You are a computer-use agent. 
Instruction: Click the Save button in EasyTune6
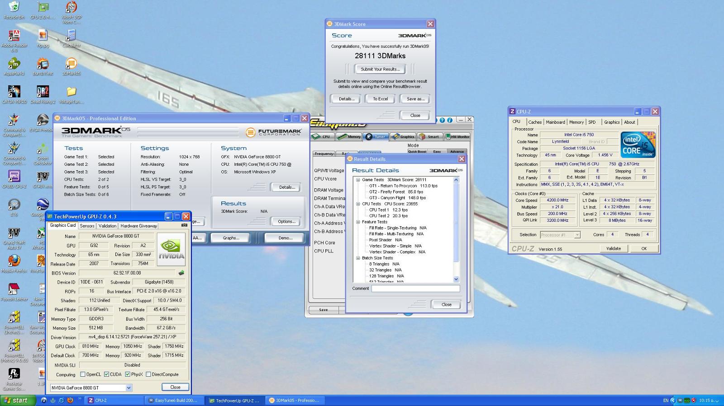tap(323, 310)
